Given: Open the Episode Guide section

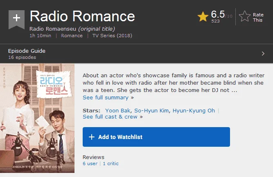Looking at the screenshot, I should click(x=137, y=54).
